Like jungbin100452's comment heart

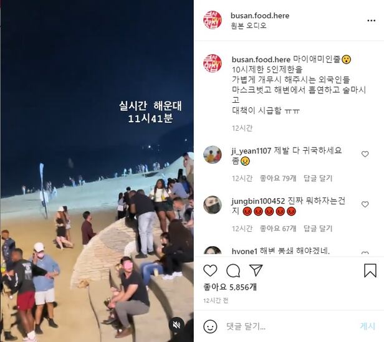point(365,204)
